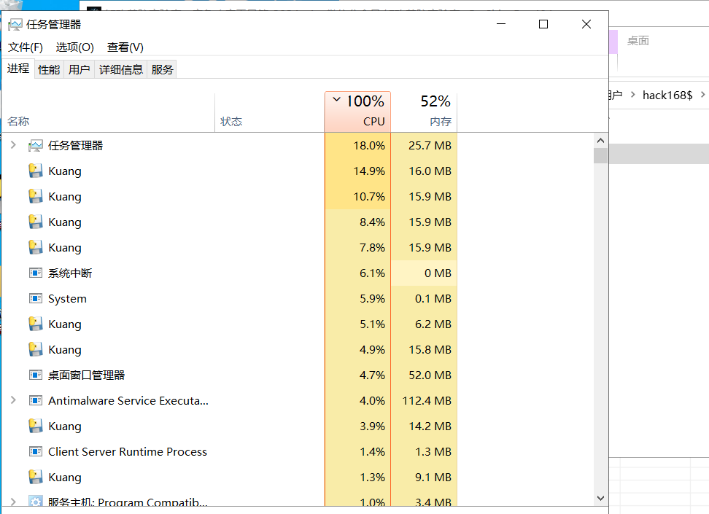Click icon of Kuang process using 8.4% CPU
The width and height of the screenshot is (709, 514).
[x=36, y=222]
